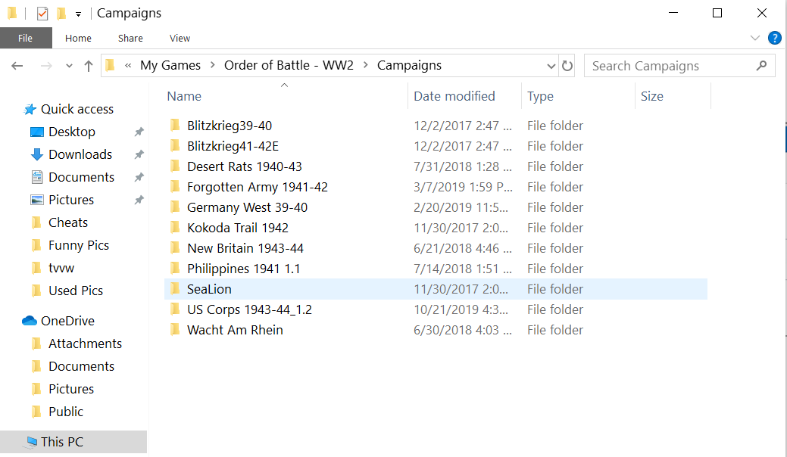Image resolution: width=787 pixels, height=457 pixels.
Task: Unpin Desktop from Quick access
Action: (x=139, y=132)
